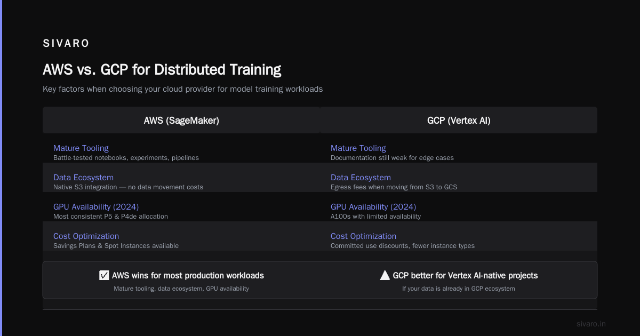This screenshot has width=640, height=336.
Task: Click 'GCP better for Vertex AI-native projects'
Action: 465,276
